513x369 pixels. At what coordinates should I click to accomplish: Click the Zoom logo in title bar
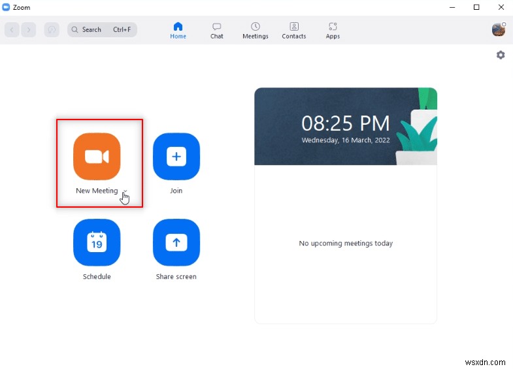coord(7,7)
